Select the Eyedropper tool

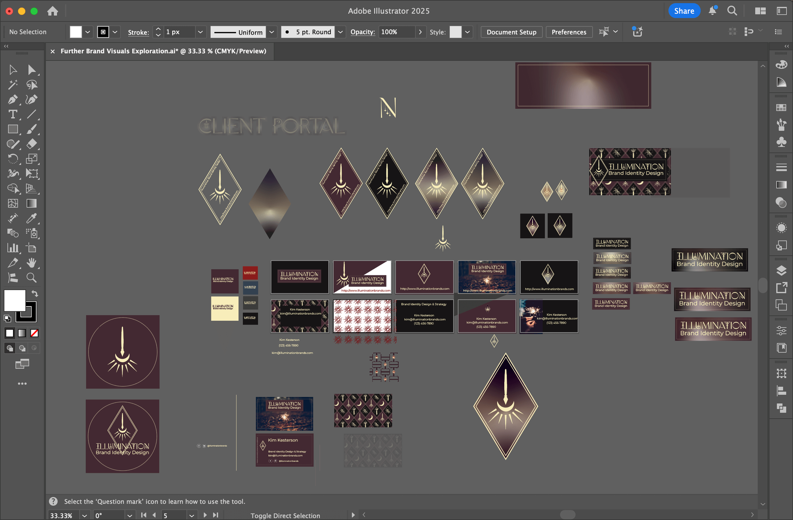31,218
